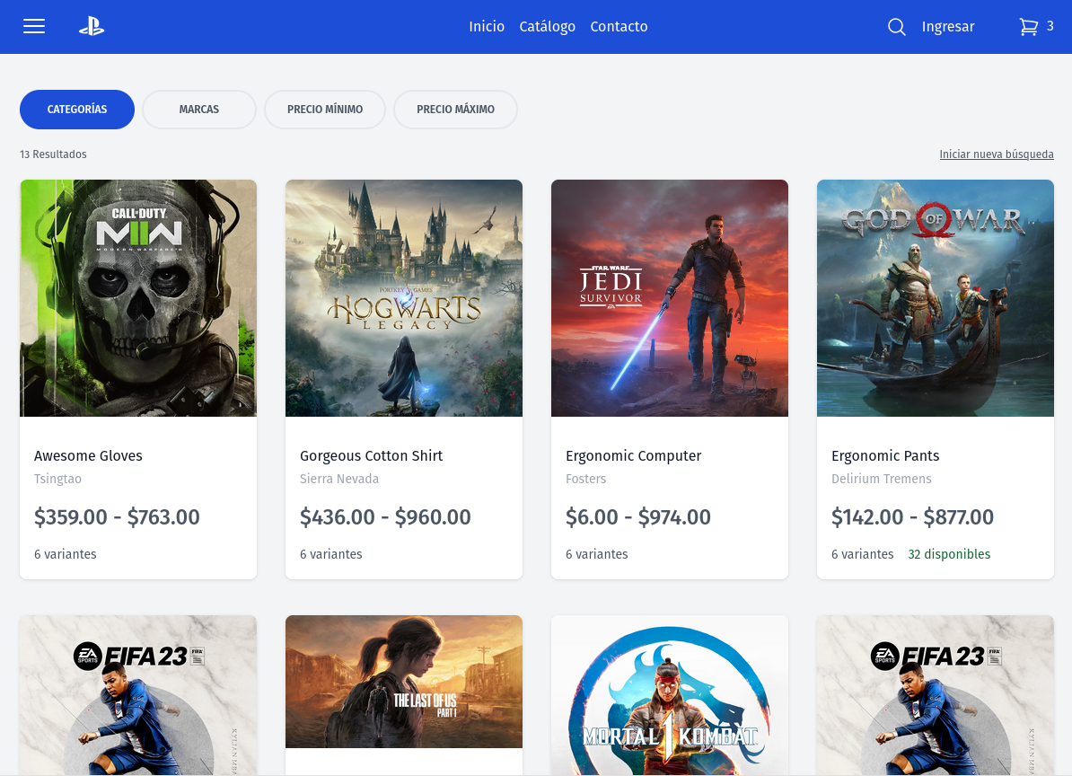Viewport: 1072px width, 776px height.
Task: Click the cart item count 3
Action: (1050, 26)
